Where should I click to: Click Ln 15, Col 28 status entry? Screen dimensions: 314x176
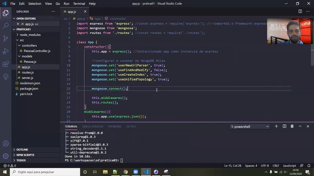[233, 166]
